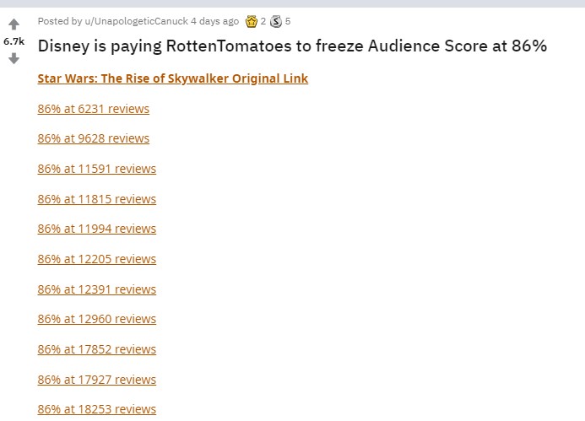
Task: Open the 86% at 11994 reviews link
Action: point(96,229)
